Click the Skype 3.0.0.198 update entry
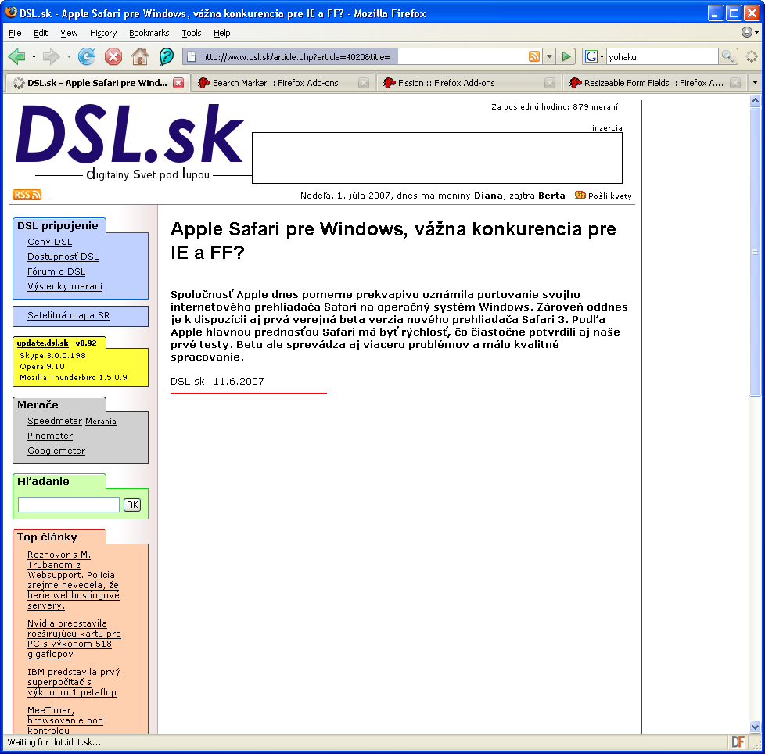 click(52, 356)
